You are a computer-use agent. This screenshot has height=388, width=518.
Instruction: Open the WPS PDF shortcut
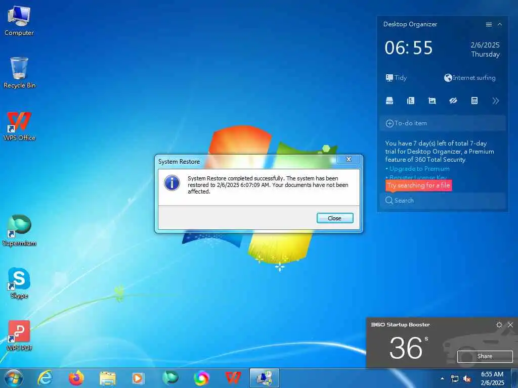point(19,335)
